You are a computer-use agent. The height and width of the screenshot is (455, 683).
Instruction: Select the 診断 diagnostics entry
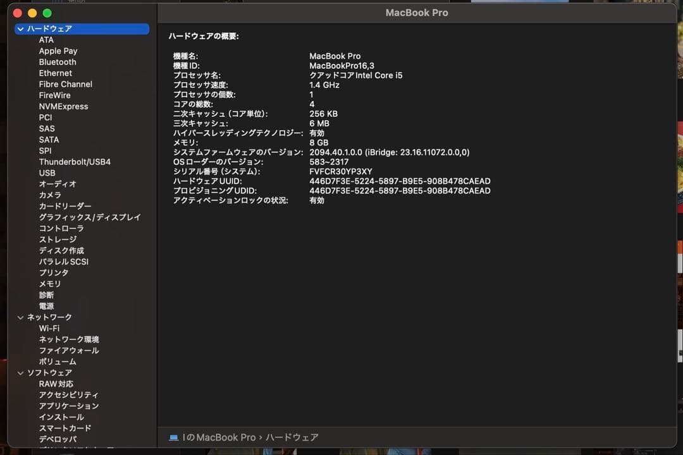46,294
